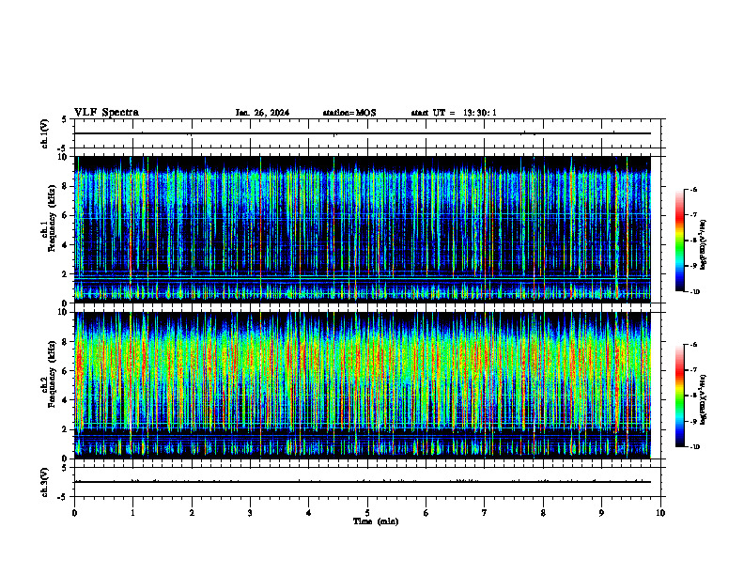Screen dimensions: 744x575
Task: Click time axis tick label "7"
Action: (485, 513)
